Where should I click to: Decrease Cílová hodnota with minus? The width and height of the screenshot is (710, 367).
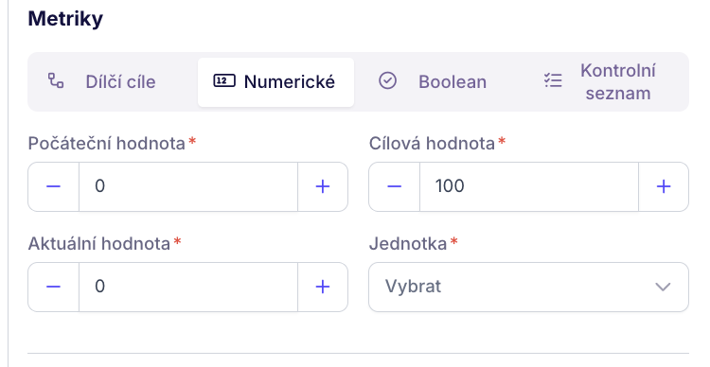(395, 186)
